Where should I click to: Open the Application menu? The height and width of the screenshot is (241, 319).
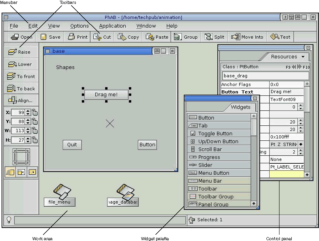112,26
